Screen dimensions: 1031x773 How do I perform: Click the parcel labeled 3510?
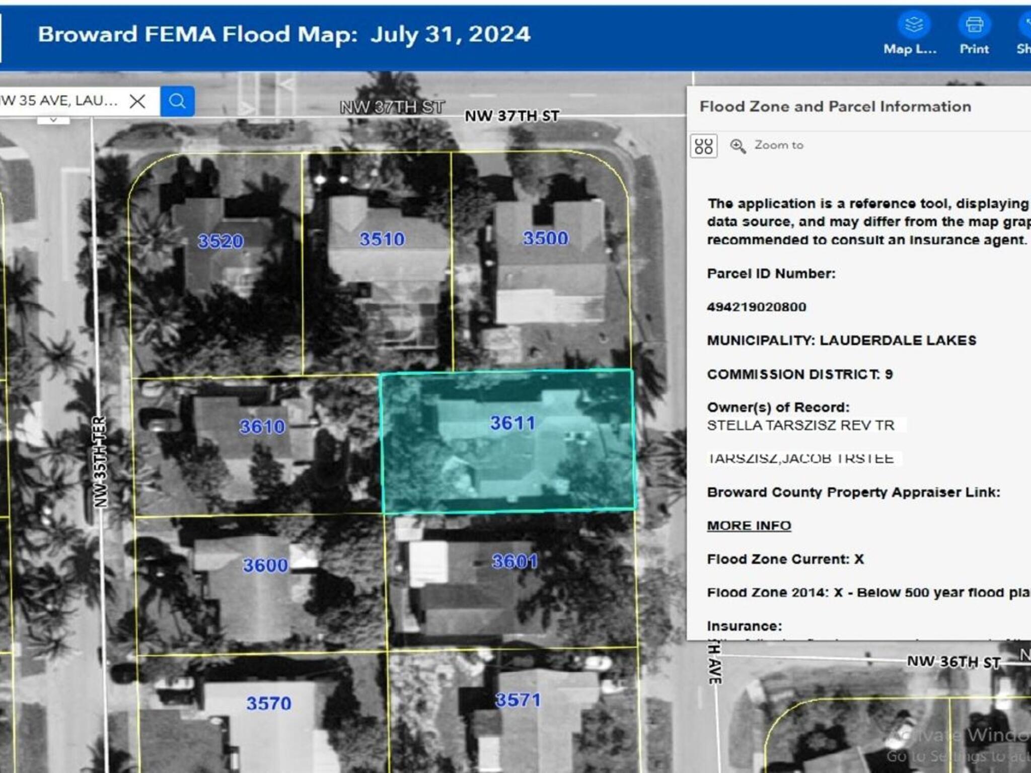(382, 240)
